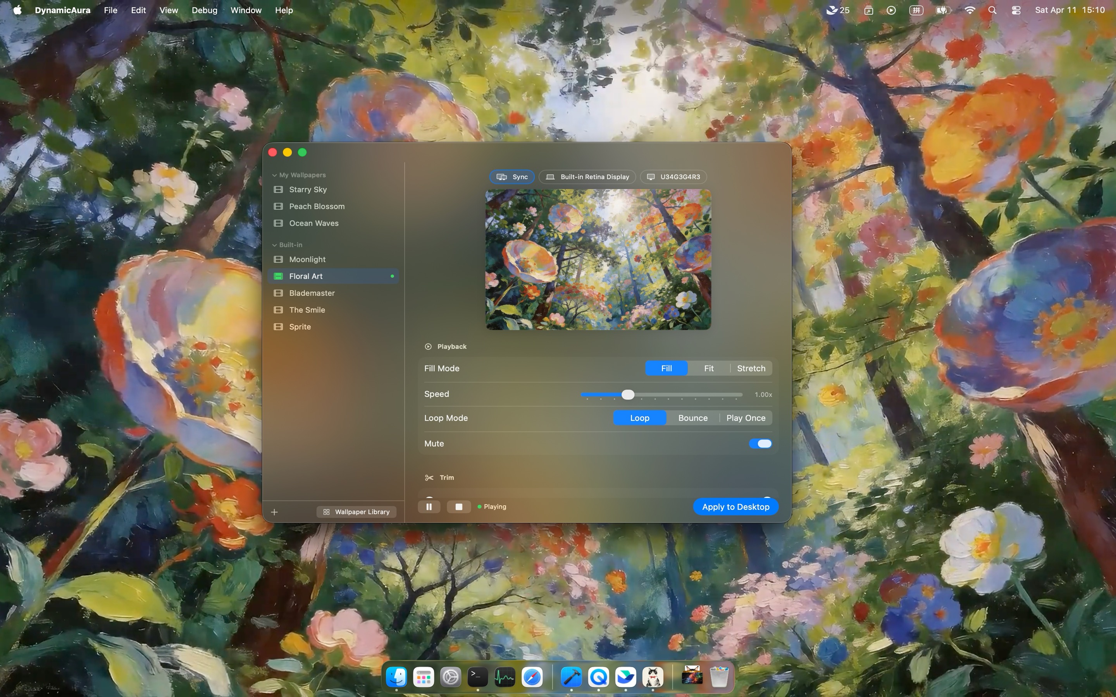Click the Playback section play icon
This screenshot has height=697, width=1116.
pyautogui.click(x=428, y=346)
